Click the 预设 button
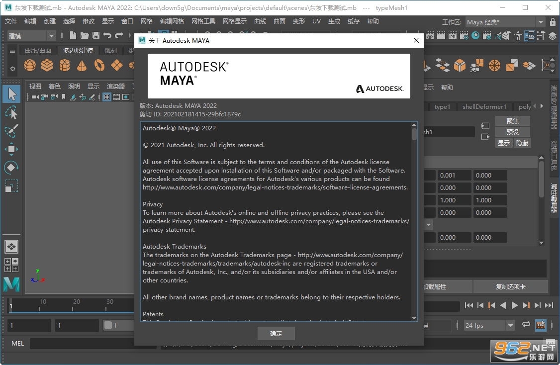 [512, 132]
